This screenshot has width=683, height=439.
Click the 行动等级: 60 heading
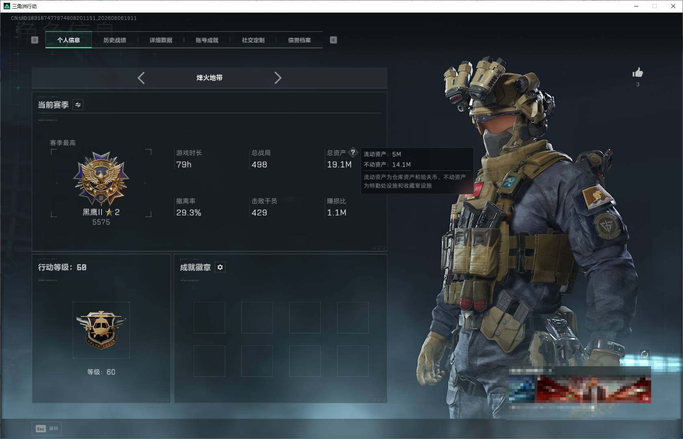[62, 267]
